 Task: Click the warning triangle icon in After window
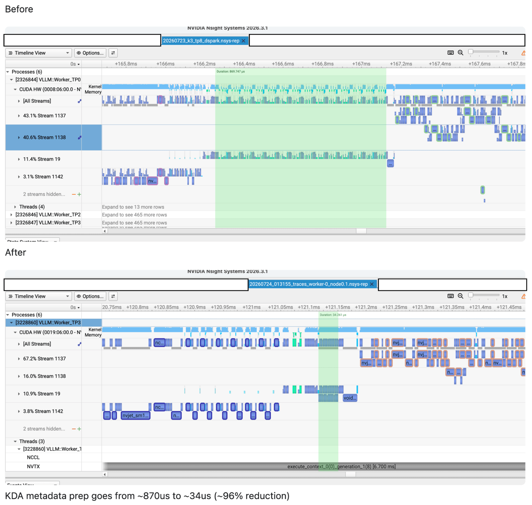tap(523, 296)
